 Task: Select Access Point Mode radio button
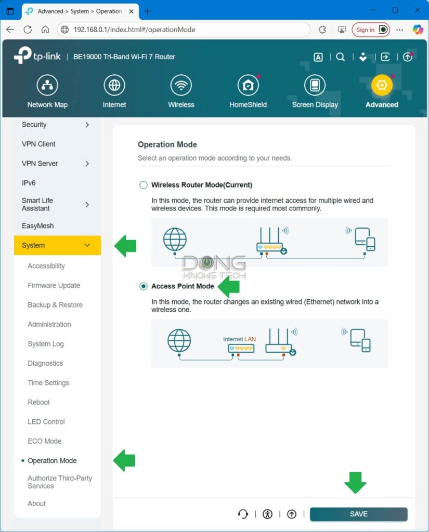tap(143, 286)
